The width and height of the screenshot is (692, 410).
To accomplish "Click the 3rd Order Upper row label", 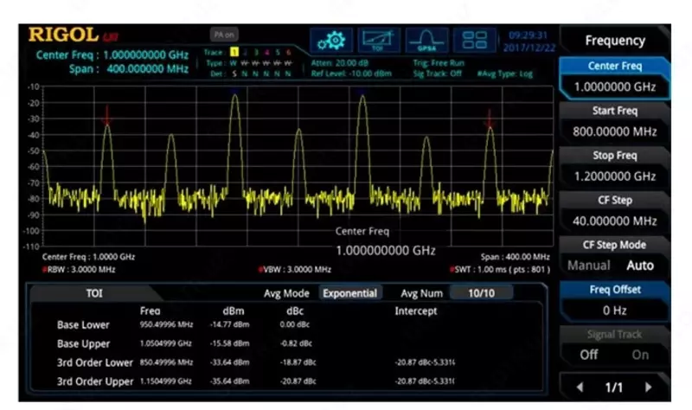I will tap(95, 381).
